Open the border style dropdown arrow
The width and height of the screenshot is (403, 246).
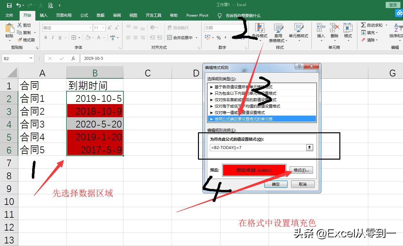(80, 38)
